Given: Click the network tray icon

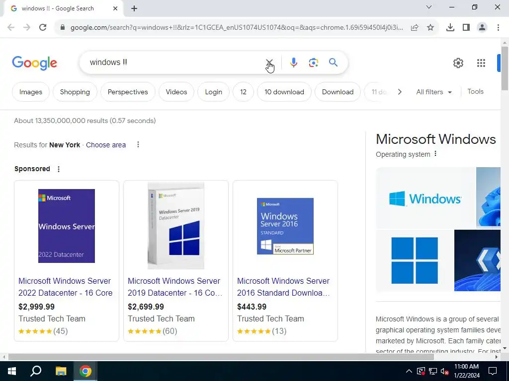Looking at the screenshot, I should coord(433,371).
